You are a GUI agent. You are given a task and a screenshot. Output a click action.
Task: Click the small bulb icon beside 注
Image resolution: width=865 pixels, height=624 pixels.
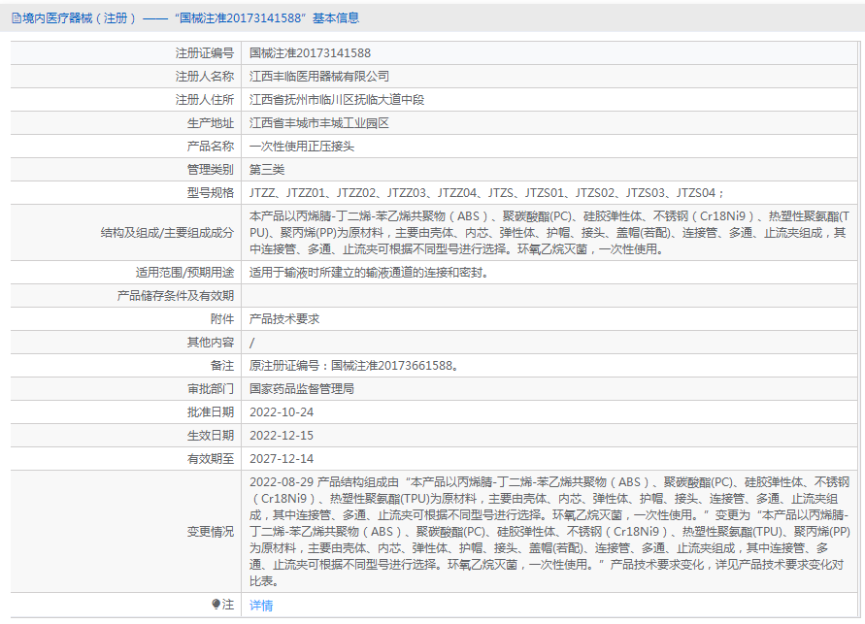click(216, 605)
